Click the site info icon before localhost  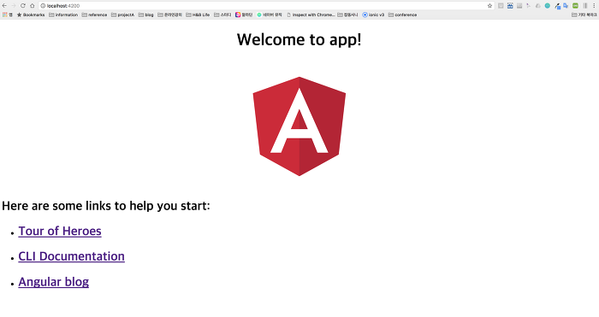[43, 6]
